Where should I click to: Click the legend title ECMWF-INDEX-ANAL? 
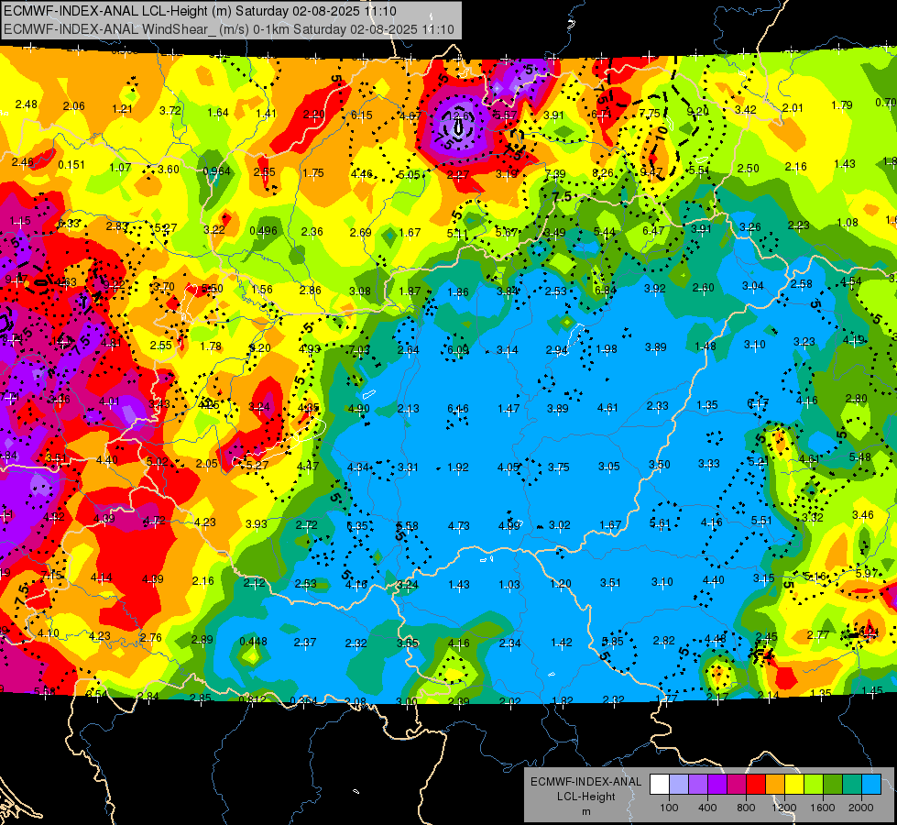585,782
